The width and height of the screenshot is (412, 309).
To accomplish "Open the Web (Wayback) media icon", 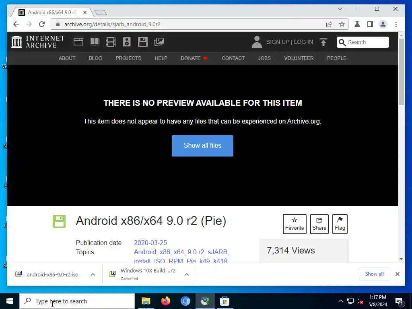I will pyautogui.click(x=78, y=42).
